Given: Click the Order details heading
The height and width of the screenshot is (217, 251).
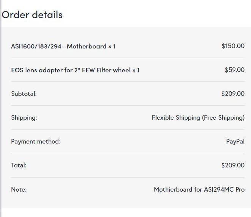Looking at the screenshot, I should click(x=32, y=15).
